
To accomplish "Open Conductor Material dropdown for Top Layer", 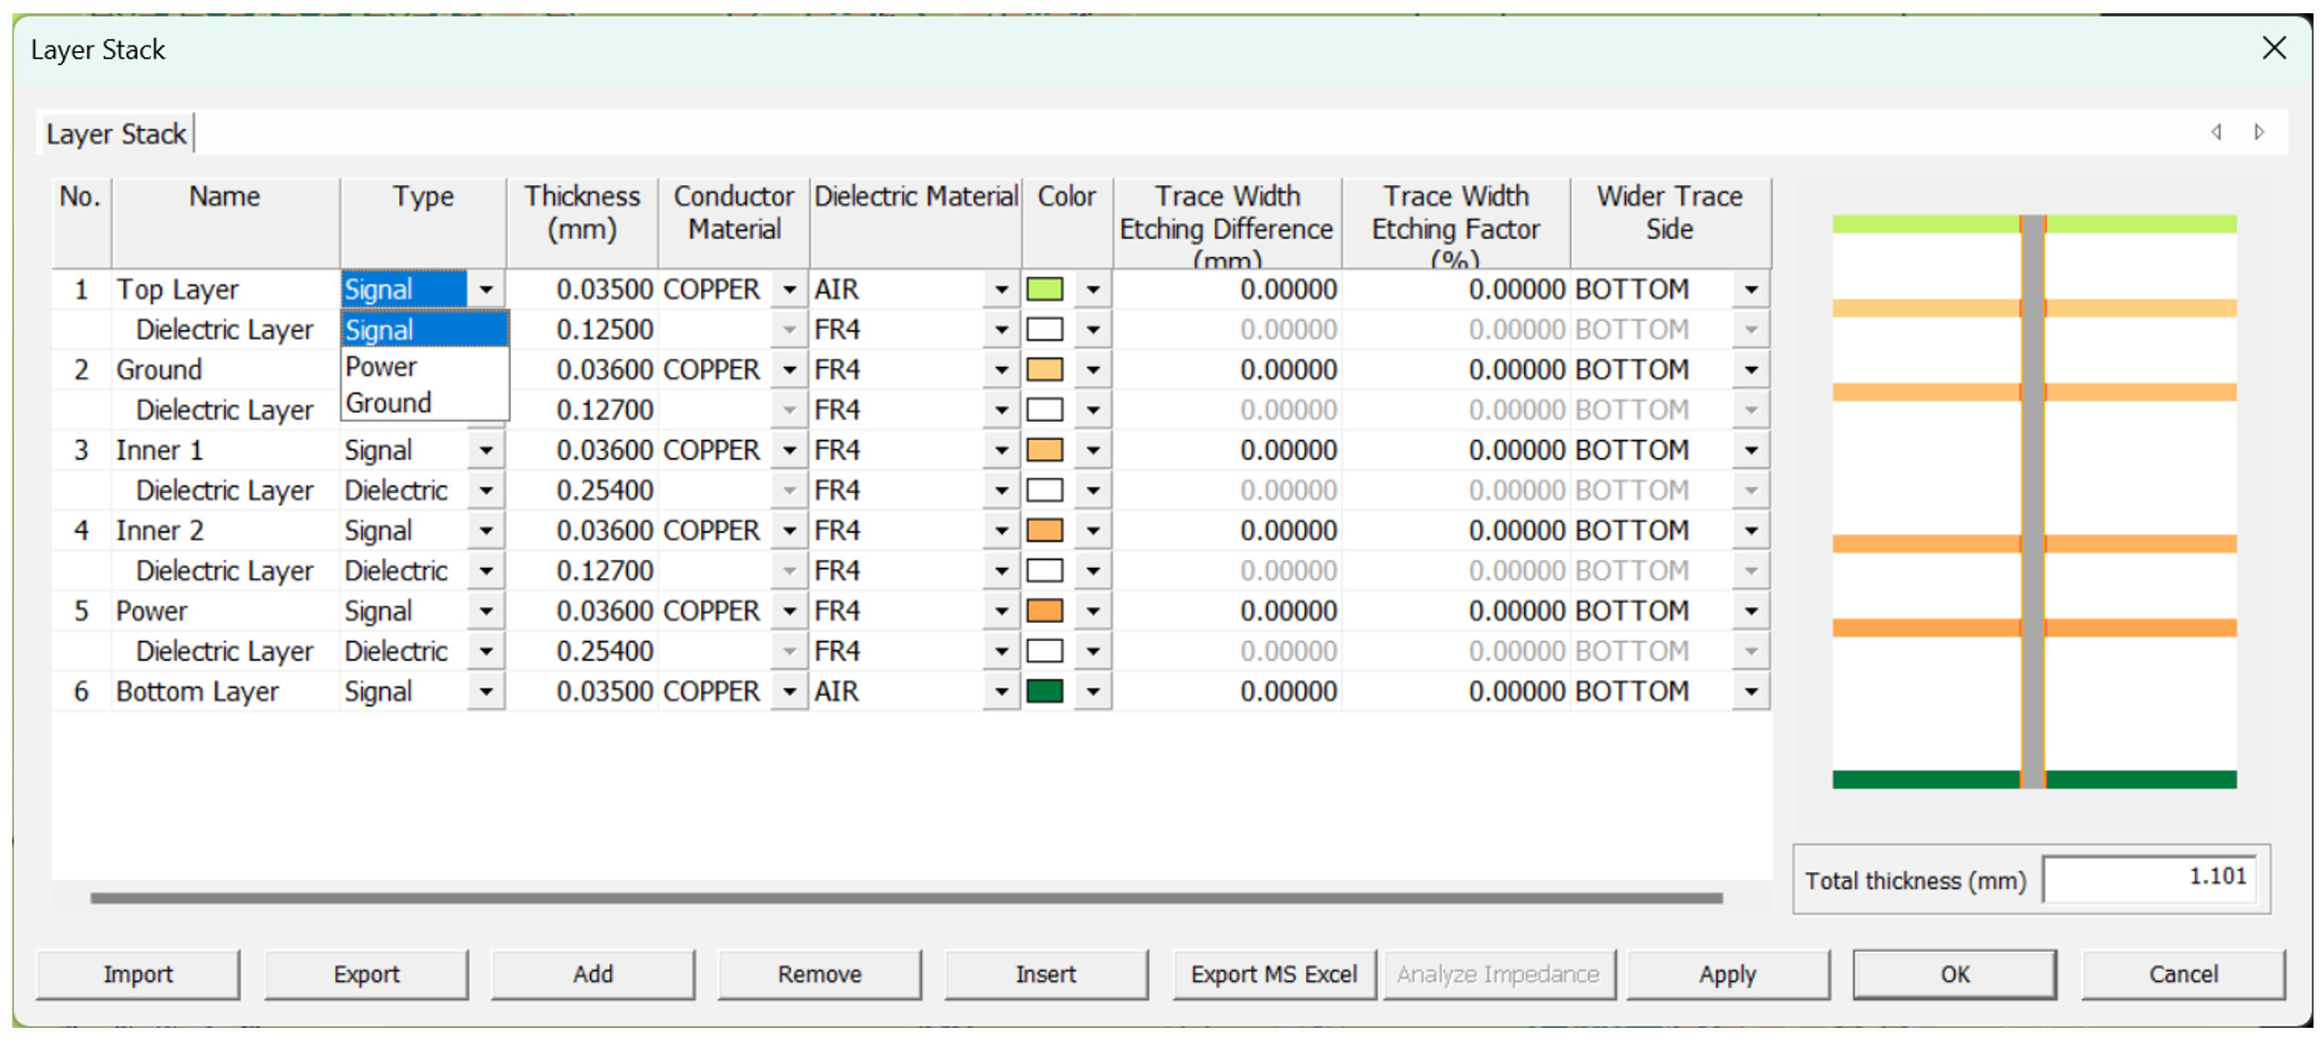I will click(789, 289).
